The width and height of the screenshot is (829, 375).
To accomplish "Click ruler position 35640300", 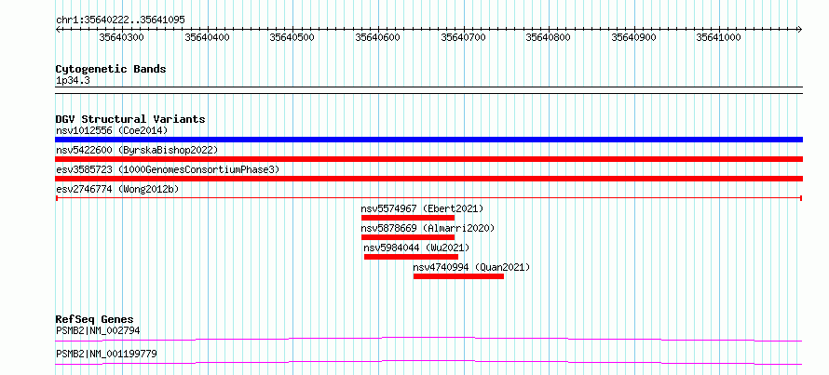I will pos(122,37).
